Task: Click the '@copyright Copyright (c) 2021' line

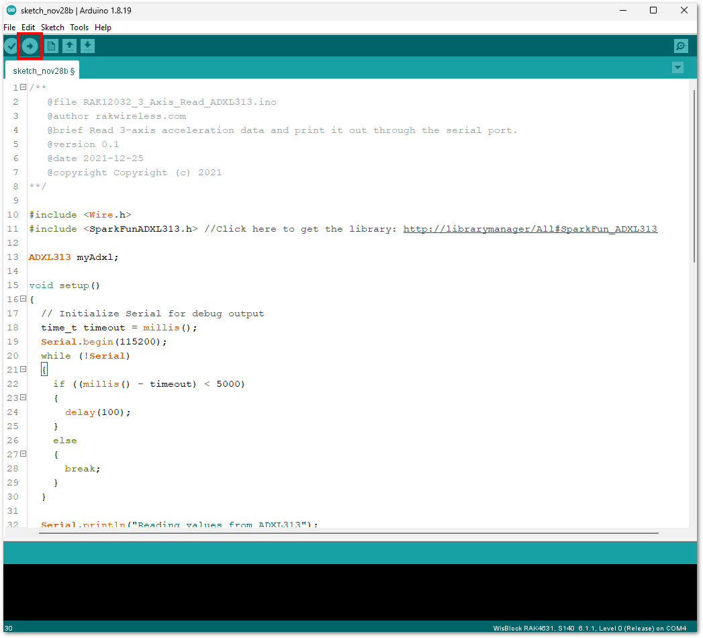Action: point(134,173)
